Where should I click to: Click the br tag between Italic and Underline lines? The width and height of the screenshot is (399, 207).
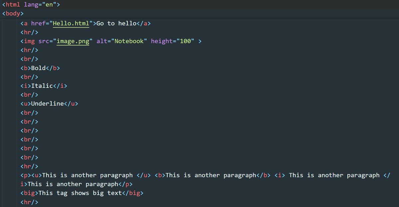point(29,95)
